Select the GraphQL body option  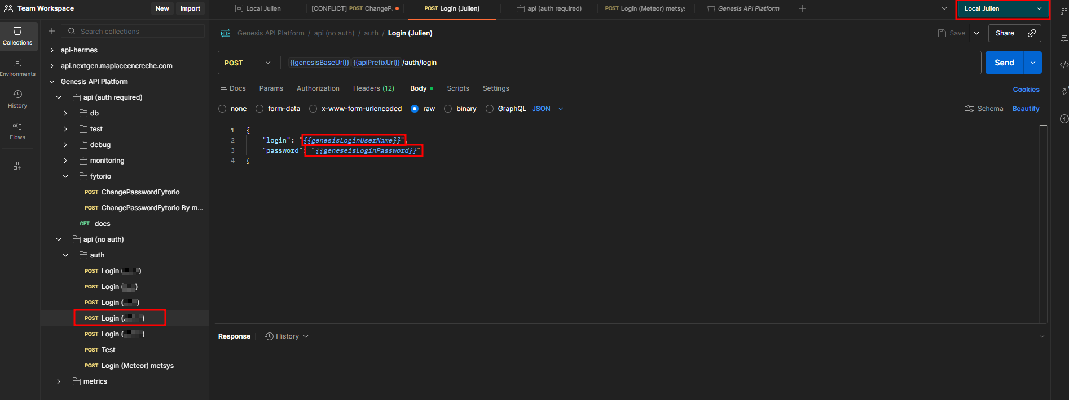[x=490, y=109]
